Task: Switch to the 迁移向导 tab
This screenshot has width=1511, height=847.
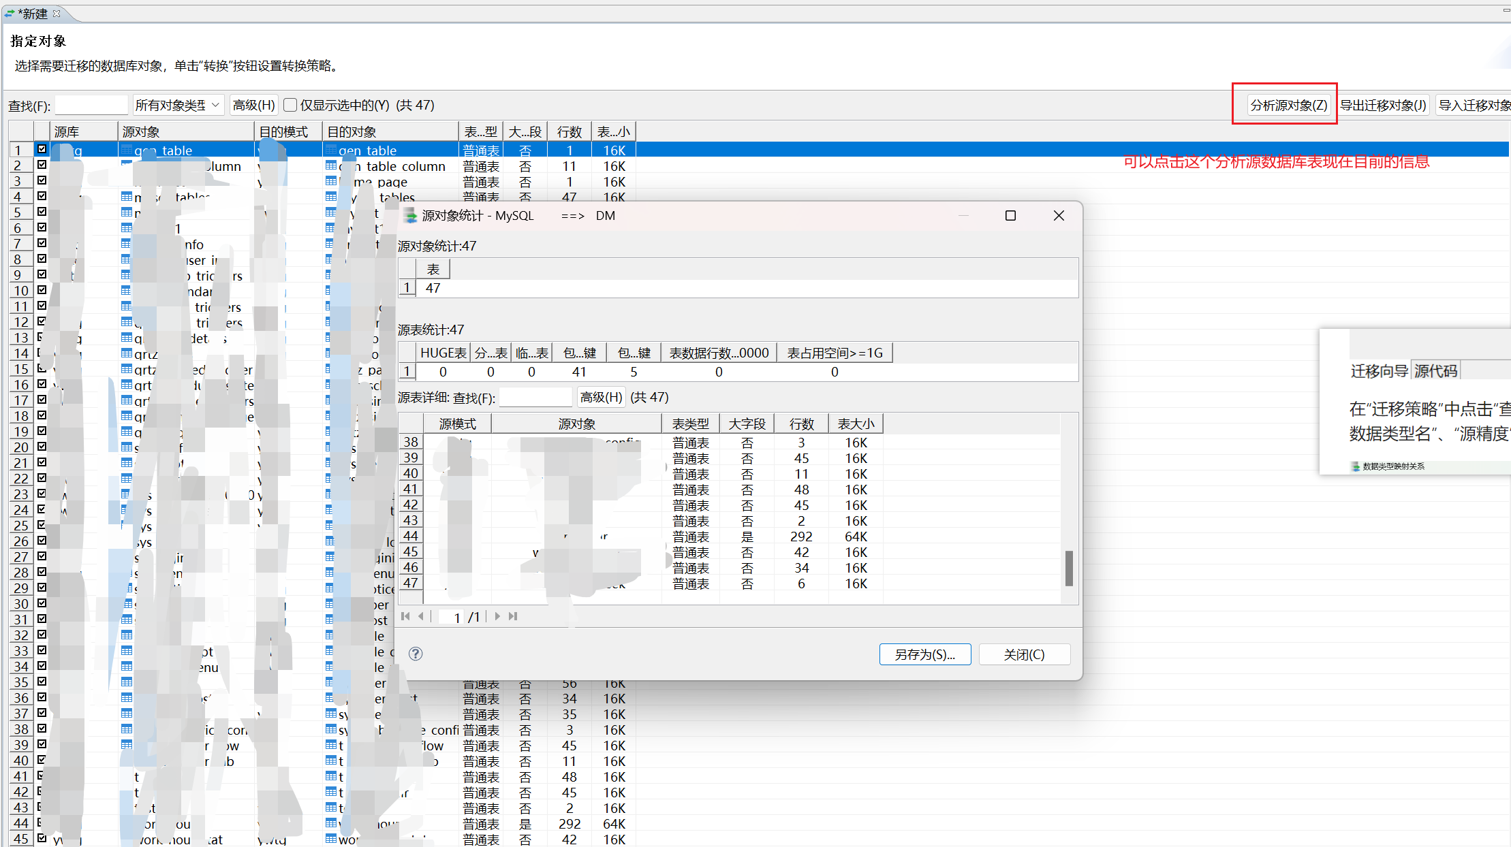Action: (1380, 370)
